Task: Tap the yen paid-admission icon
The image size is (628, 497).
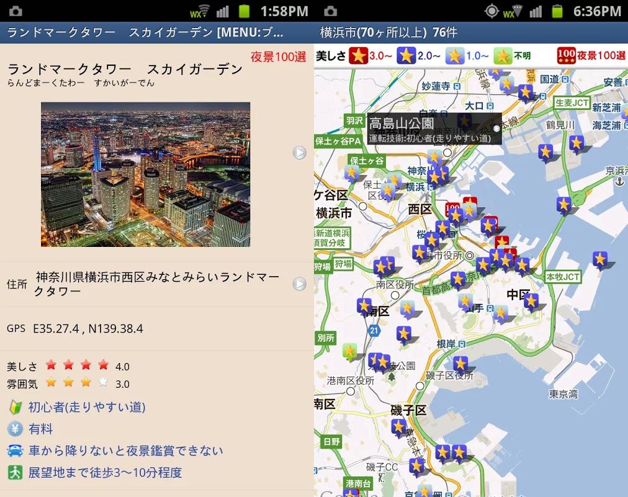Action: coord(15,429)
